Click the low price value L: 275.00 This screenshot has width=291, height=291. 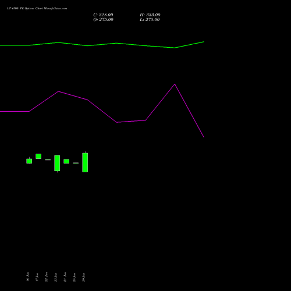tap(150, 20)
